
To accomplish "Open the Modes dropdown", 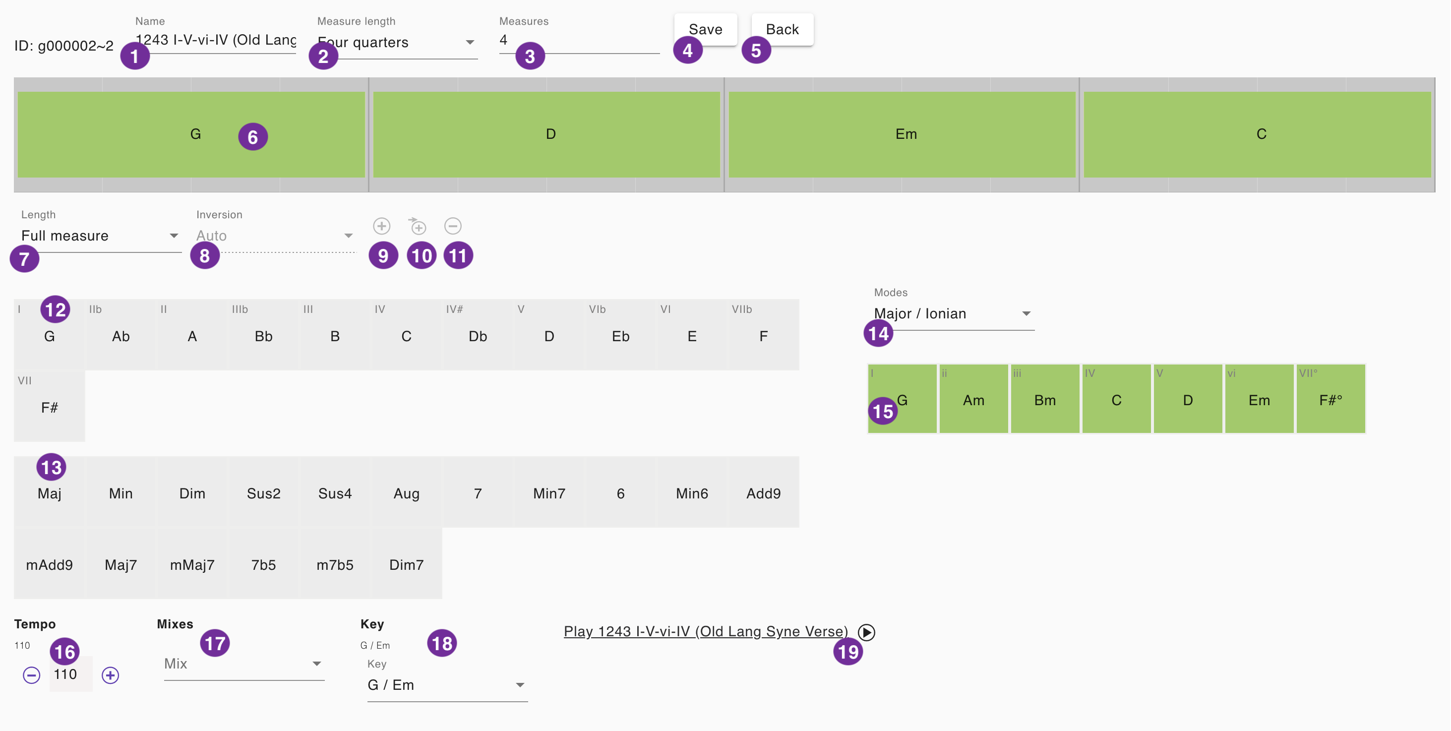I will 953,314.
